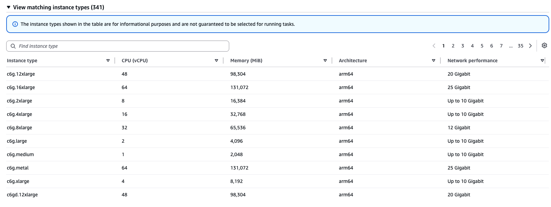Click the CPU (vCPU) column header
Viewport: 551px width, 207px height.
coord(135,61)
